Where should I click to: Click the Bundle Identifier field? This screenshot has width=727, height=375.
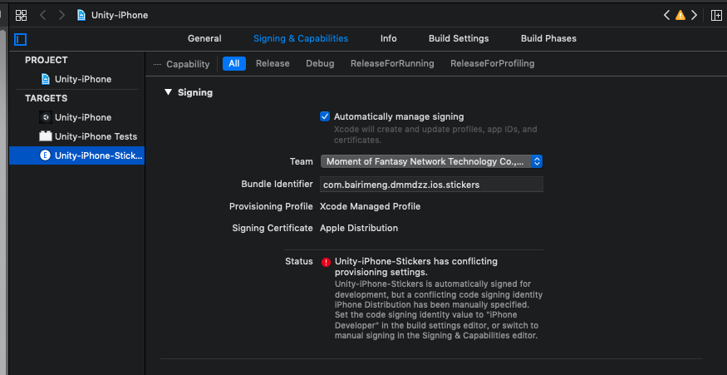[x=431, y=185]
